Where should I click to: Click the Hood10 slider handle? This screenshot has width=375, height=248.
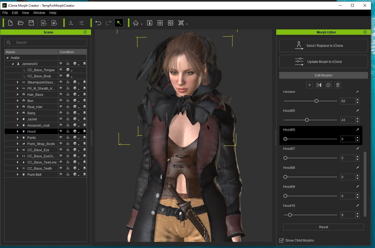(x=290, y=215)
